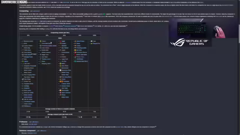Click the Baked Potato item icon
This screenshot has height=135, width=240.
coord(75,41)
